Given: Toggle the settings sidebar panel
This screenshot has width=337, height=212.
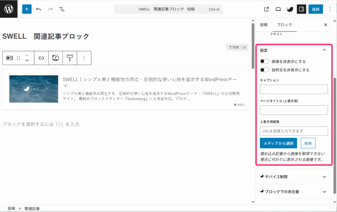Looking at the screenshot, I should [x=301, y=9].
